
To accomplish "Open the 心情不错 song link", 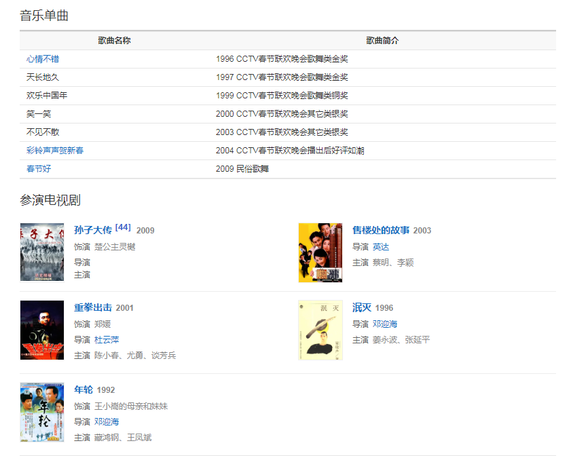I will coord(43,59).
